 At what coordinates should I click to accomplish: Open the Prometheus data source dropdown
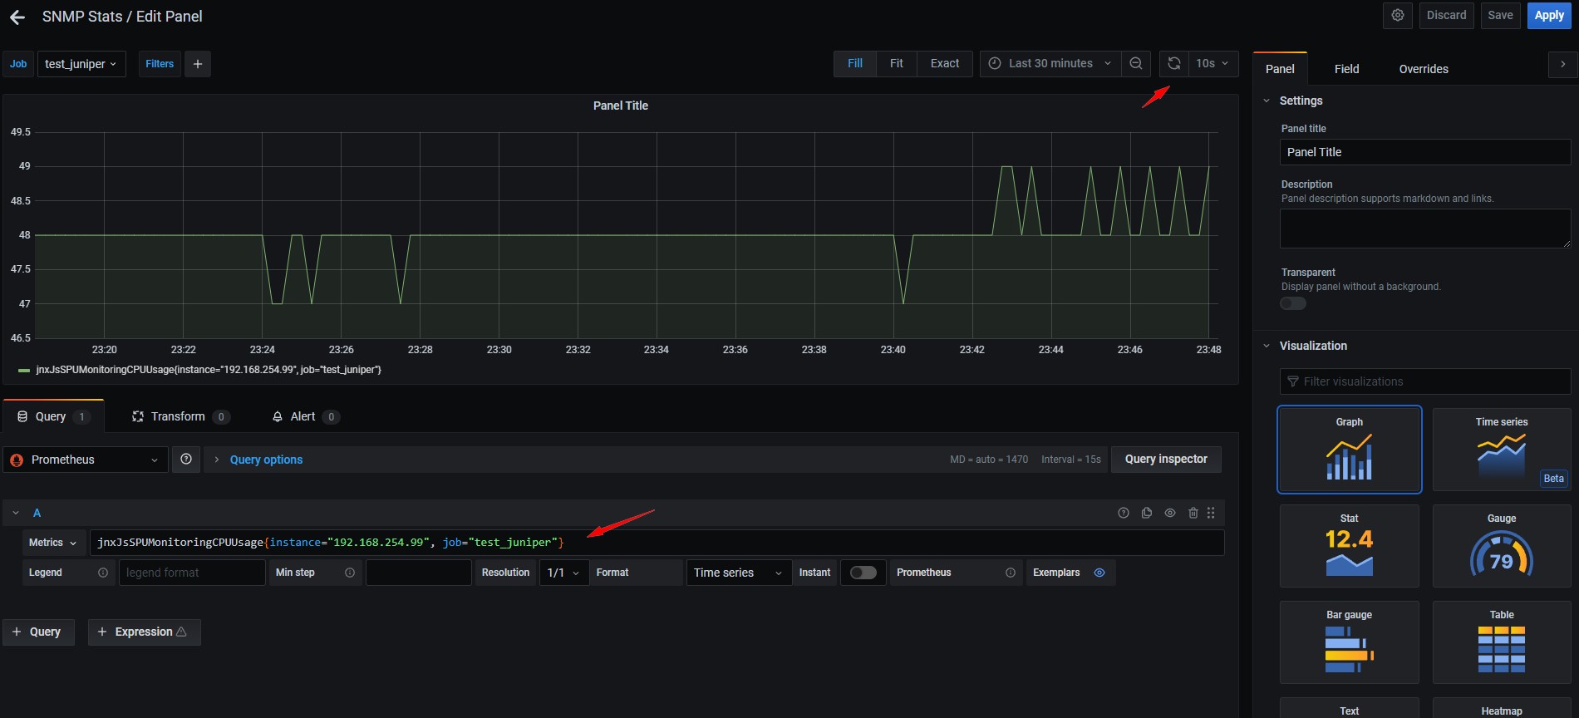click(86, 460)
